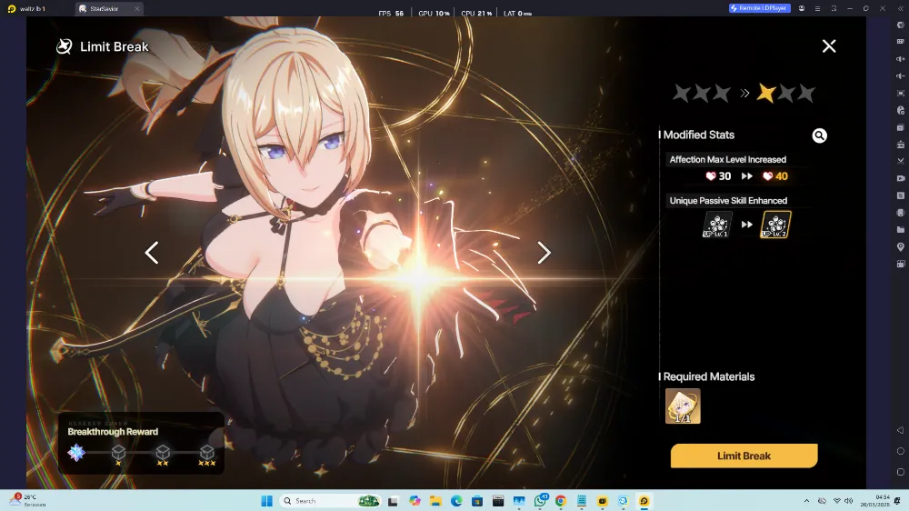The image size is (909, 511).
Task: Click the highlighted gold star in the upgrade preview
Action: coord(766,93)
